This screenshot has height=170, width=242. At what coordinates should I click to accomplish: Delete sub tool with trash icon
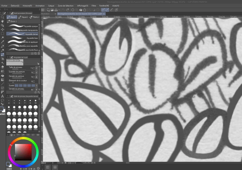39,53
